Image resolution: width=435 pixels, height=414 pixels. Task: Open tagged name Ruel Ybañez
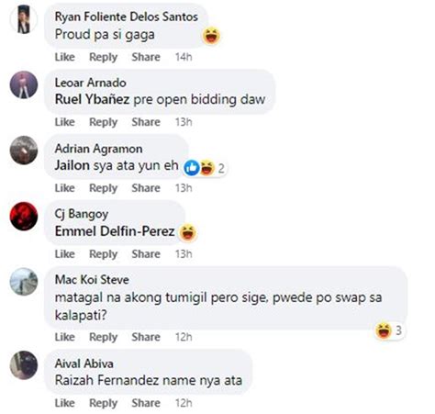click(92, 99)
